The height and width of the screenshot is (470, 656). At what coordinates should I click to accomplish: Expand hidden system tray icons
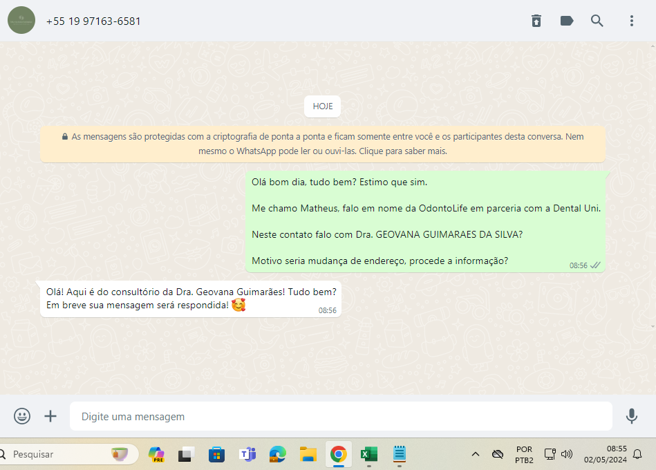(476, 454)
